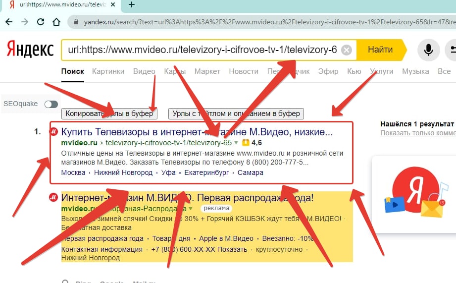The image size is (456, 283).
Task: Open the Нижний Новгород sitelink in first result
Action: [x=123, y=172]
